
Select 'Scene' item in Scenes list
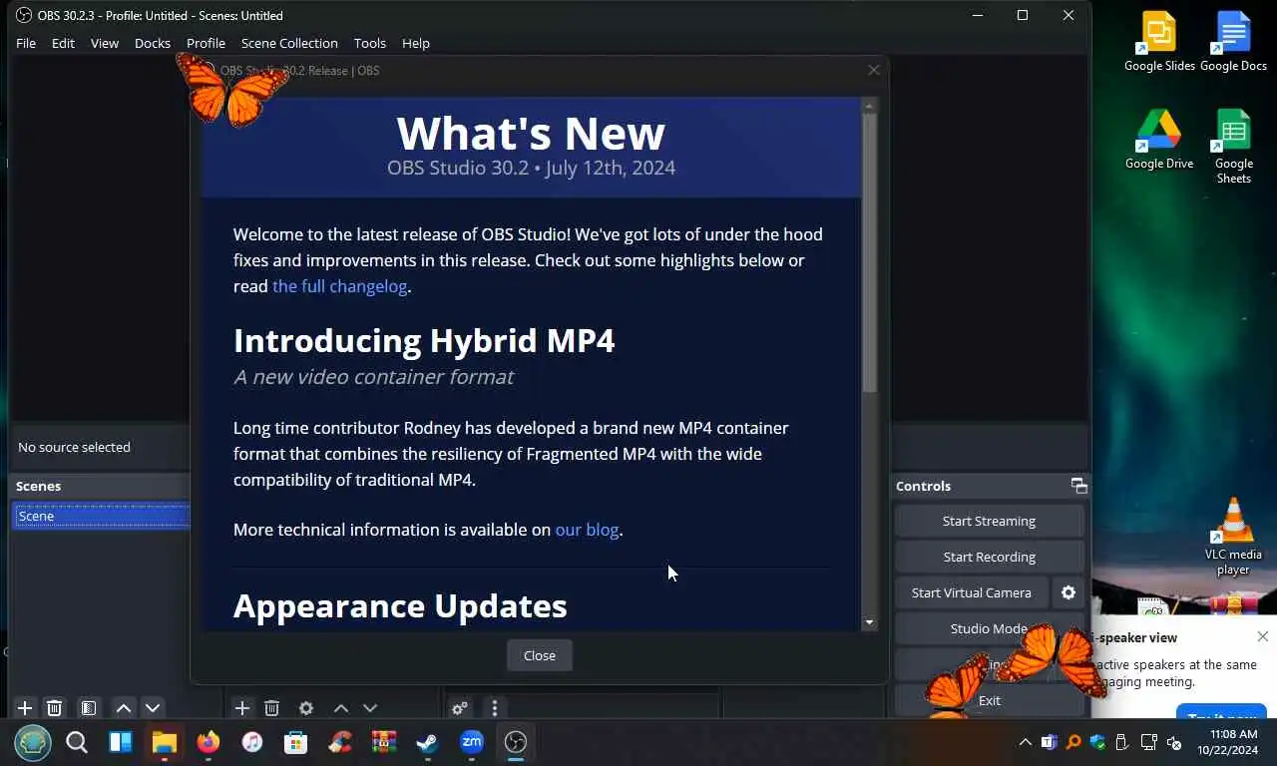tap(102, 516)
